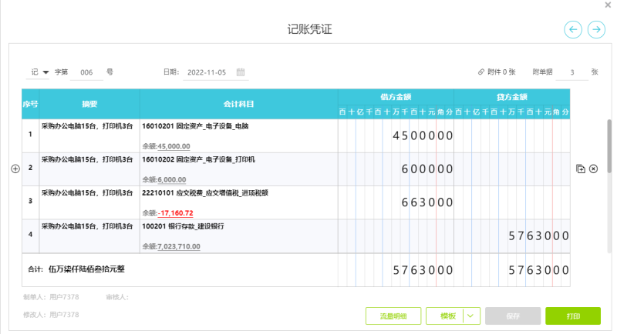Click the vertical scrollbar on the table

(609, 146)
